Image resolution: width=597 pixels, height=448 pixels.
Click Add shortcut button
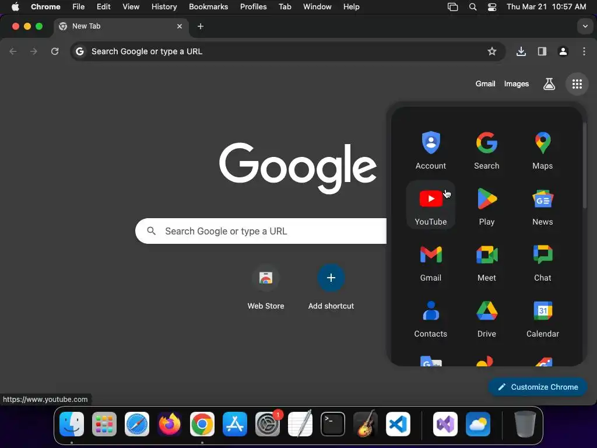(331, 288)
